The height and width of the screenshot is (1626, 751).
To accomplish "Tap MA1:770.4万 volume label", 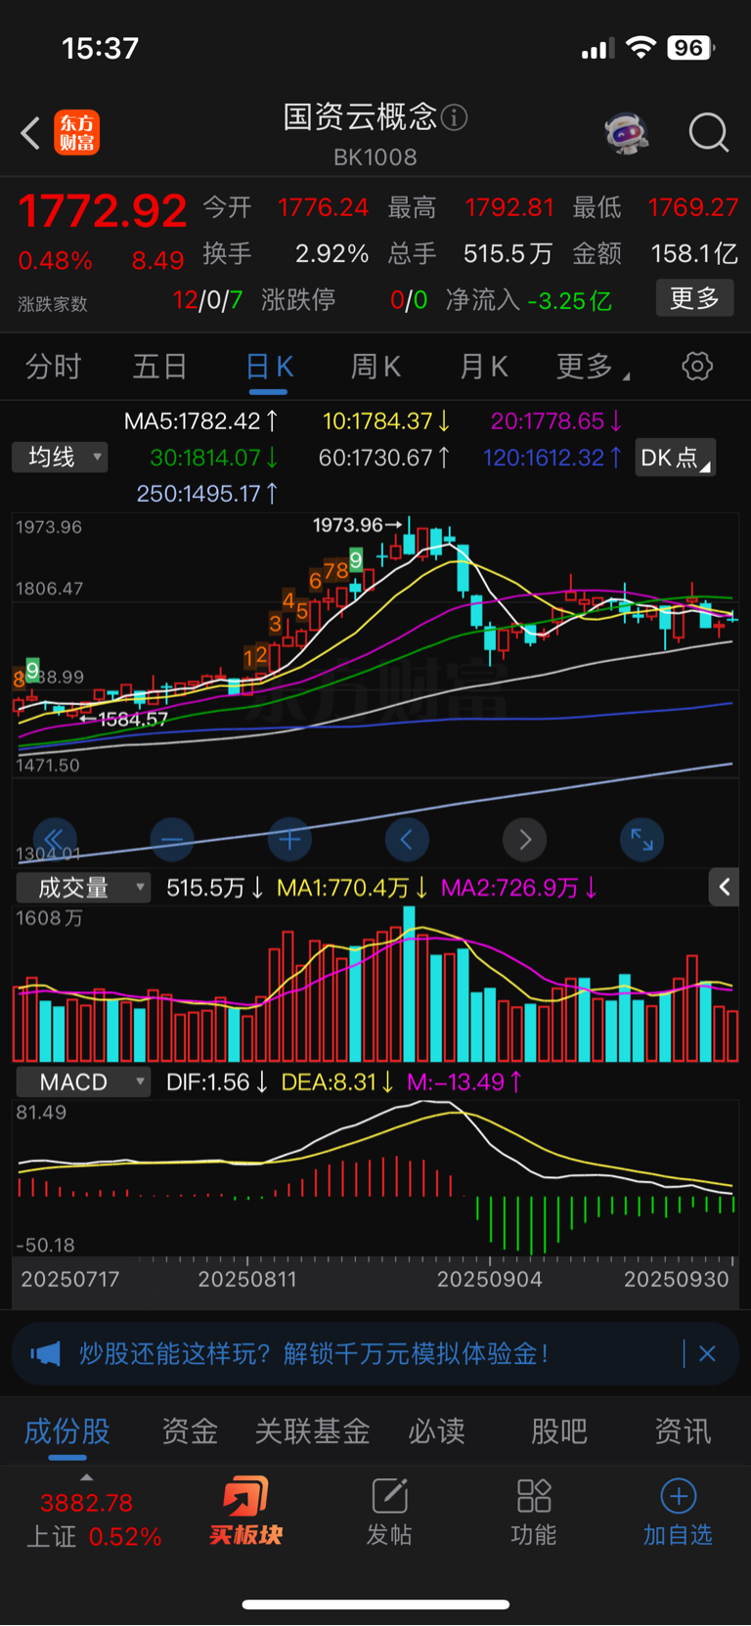I will pos(352,888).
